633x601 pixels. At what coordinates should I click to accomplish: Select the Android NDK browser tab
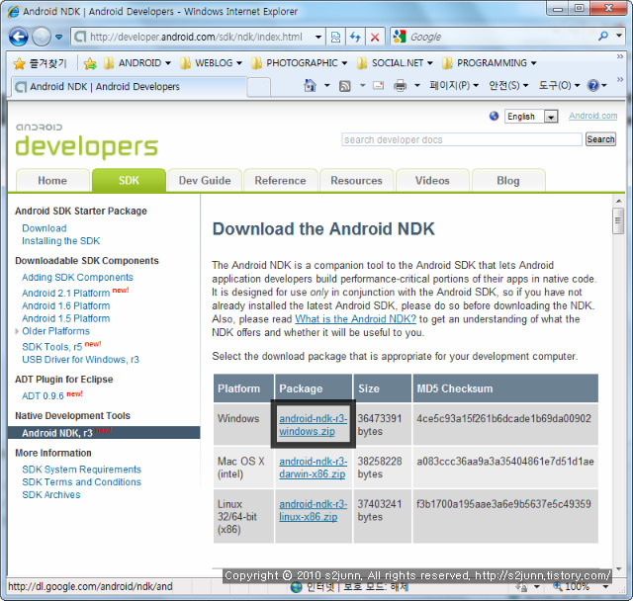[130, 87]
